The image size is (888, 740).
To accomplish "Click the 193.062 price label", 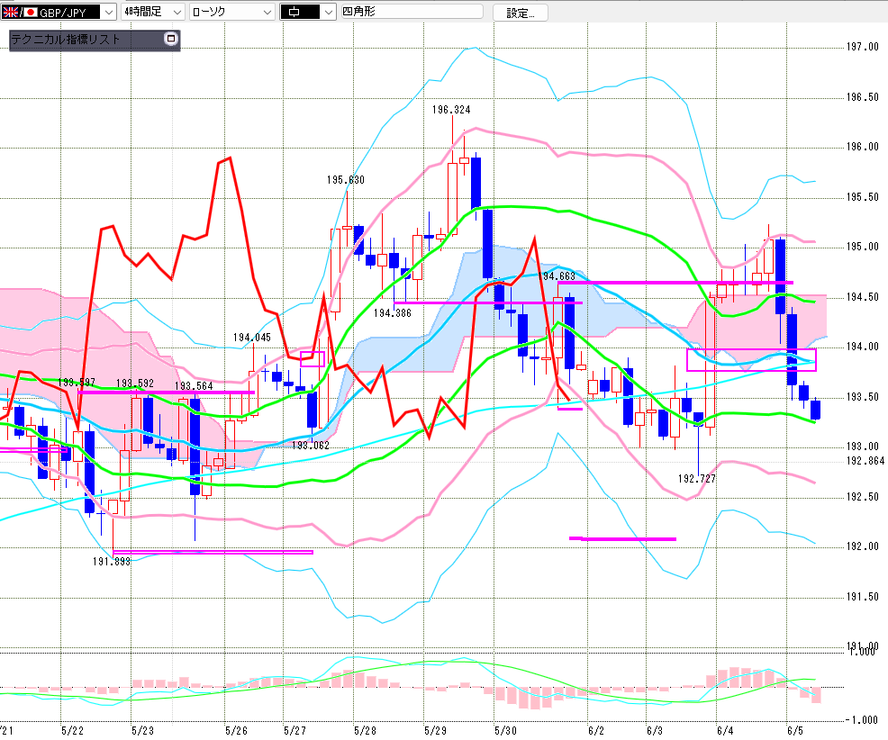I will (311, 446).
